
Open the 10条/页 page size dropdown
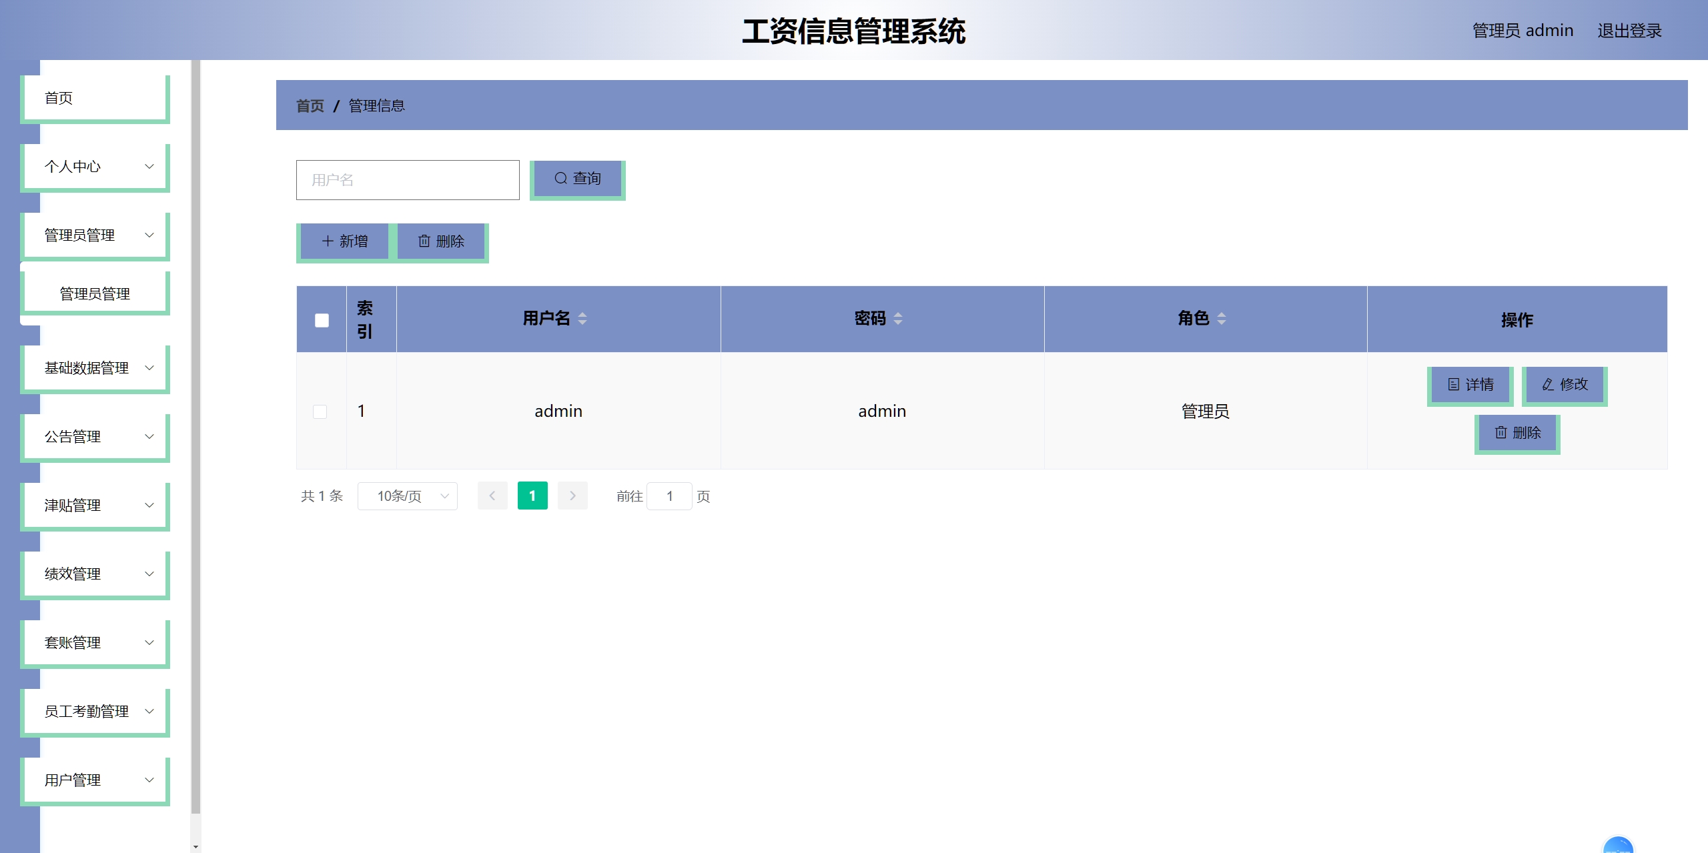click(x=408, y=496)
